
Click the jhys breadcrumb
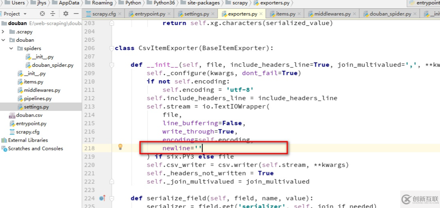[38, 3]
